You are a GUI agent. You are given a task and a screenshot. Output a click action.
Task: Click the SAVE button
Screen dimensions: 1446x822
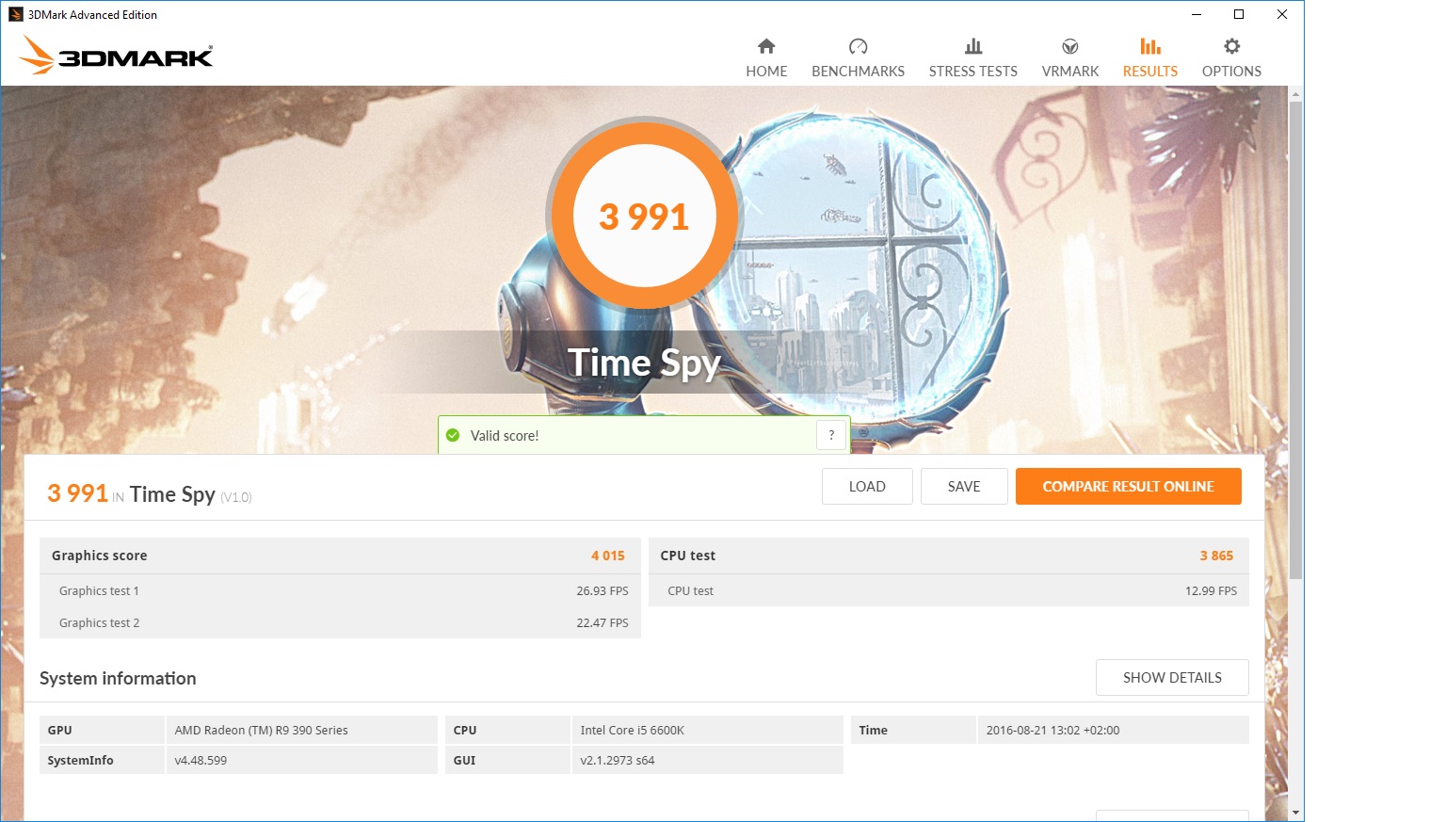pyautogui.click(x=964, y=487)
